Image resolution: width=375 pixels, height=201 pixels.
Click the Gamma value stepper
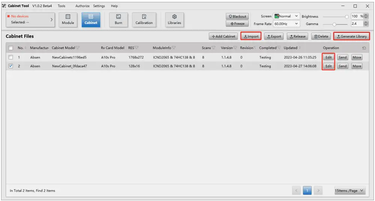(366, 24)
